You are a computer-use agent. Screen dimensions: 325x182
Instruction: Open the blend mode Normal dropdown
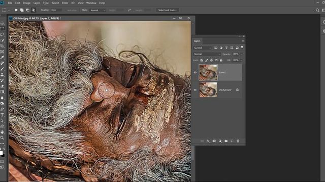pyautogui.click(x=207, y=54)
